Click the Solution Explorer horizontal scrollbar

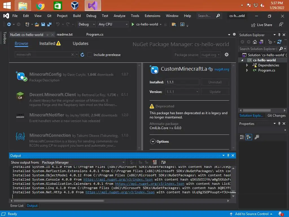tap(257, 110)
